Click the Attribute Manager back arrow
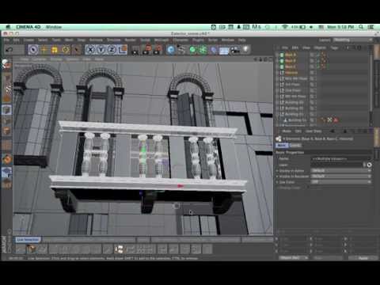 [332, 131]
